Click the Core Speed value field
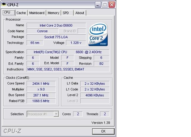Screen dimensions: 191x137 [x=41, y=84]
